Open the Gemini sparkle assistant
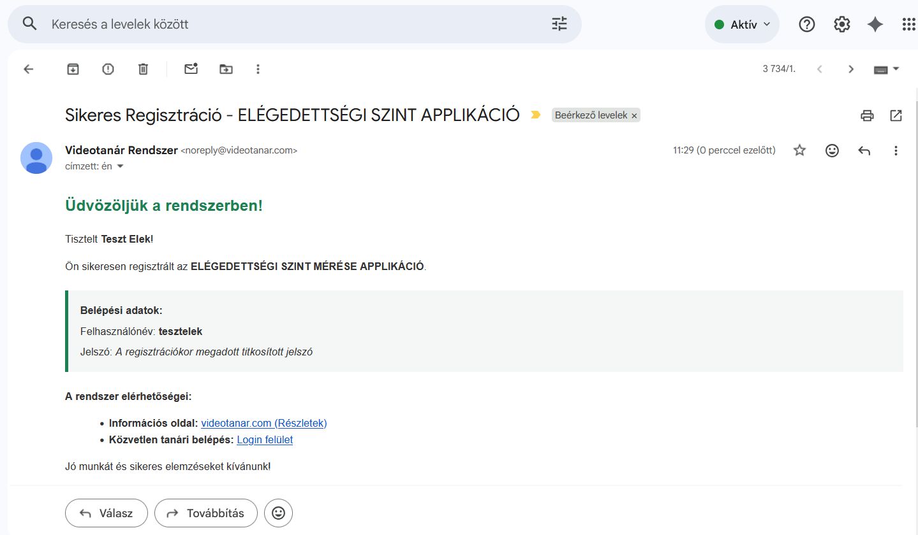 tap(875, 25)
